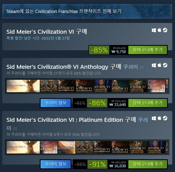The image size is (175, 172).
Task: Click Windows icon beside Platinum Edition title
Action: [x=154, y=118]
